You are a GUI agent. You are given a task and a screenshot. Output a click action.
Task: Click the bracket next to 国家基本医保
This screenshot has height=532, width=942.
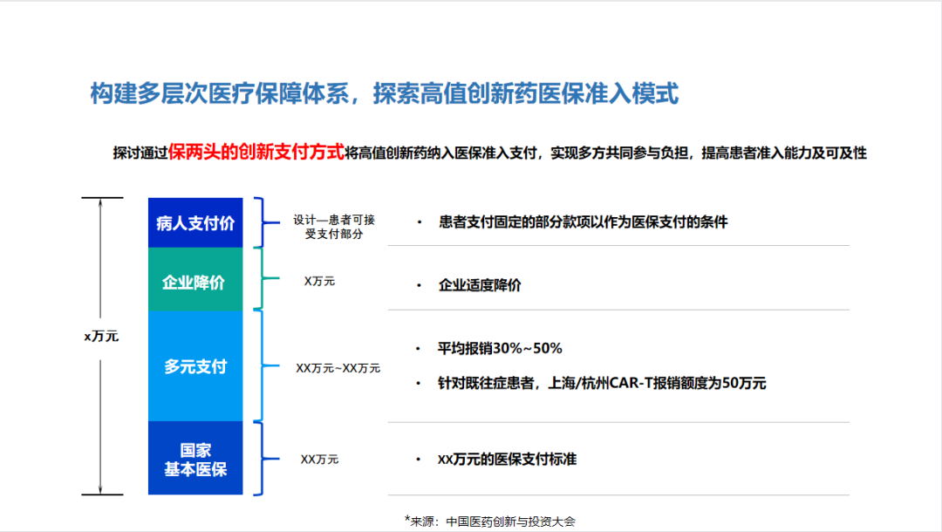[259, 459]
